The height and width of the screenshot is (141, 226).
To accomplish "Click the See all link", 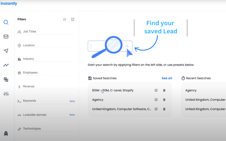I will point(167,78).
